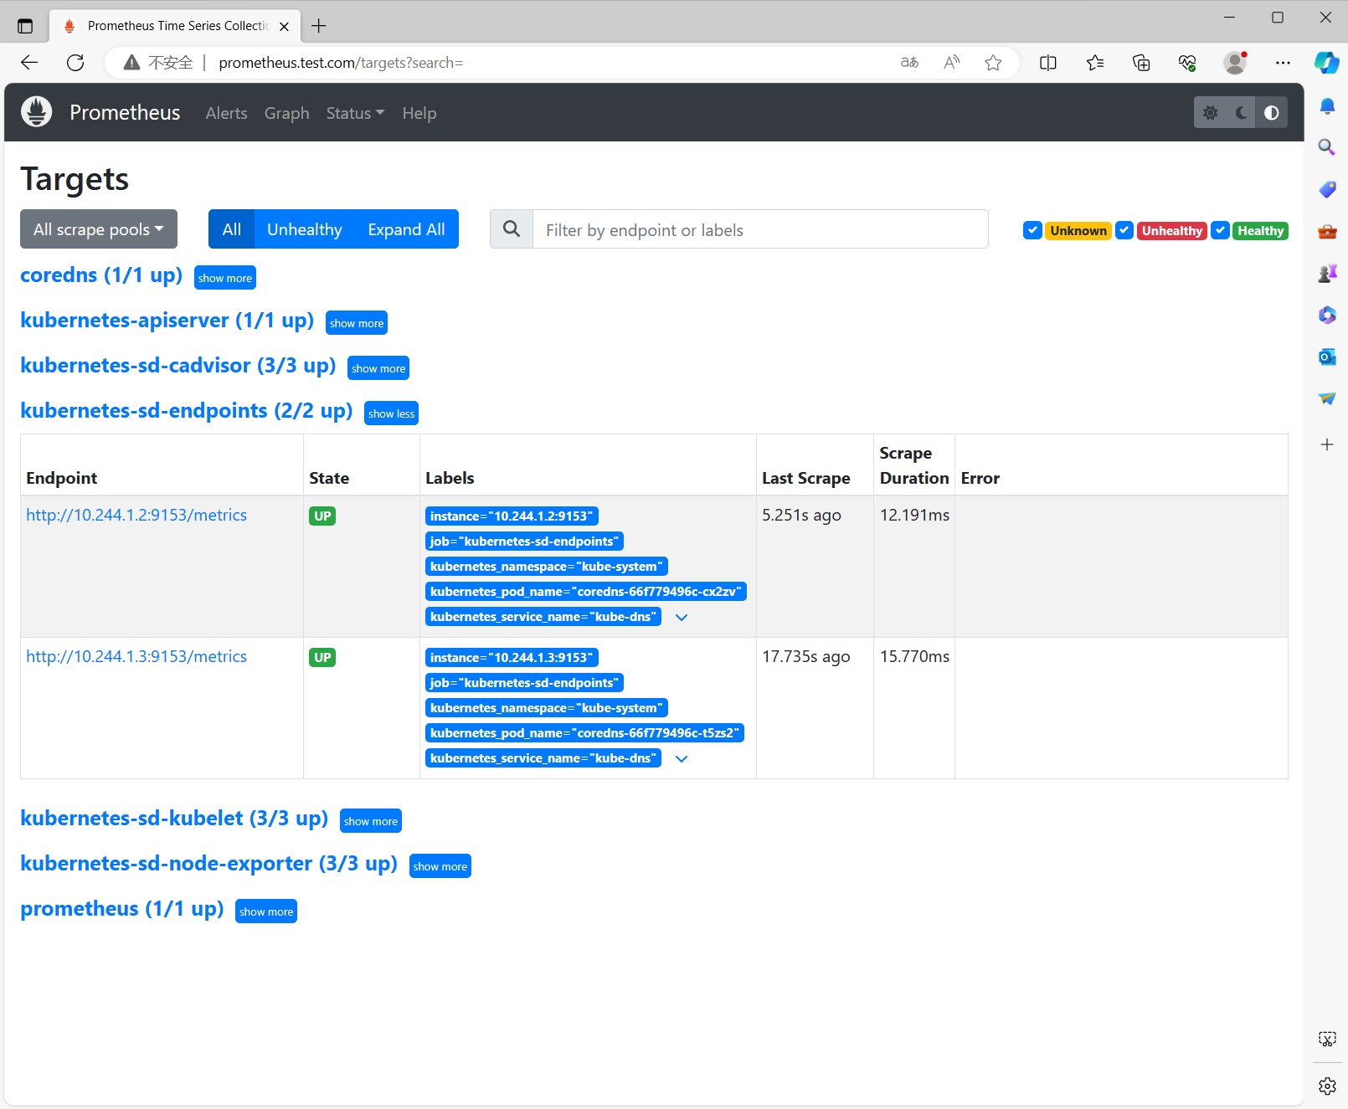This screenshot has width=1348, height=1109.
Task: Click the browser address bar URL
Action: point(341,63)
